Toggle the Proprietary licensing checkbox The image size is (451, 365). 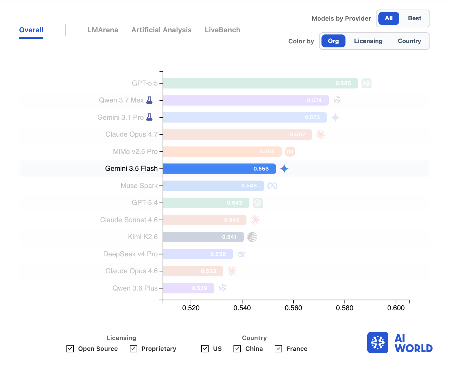click(x=134, y=349)
